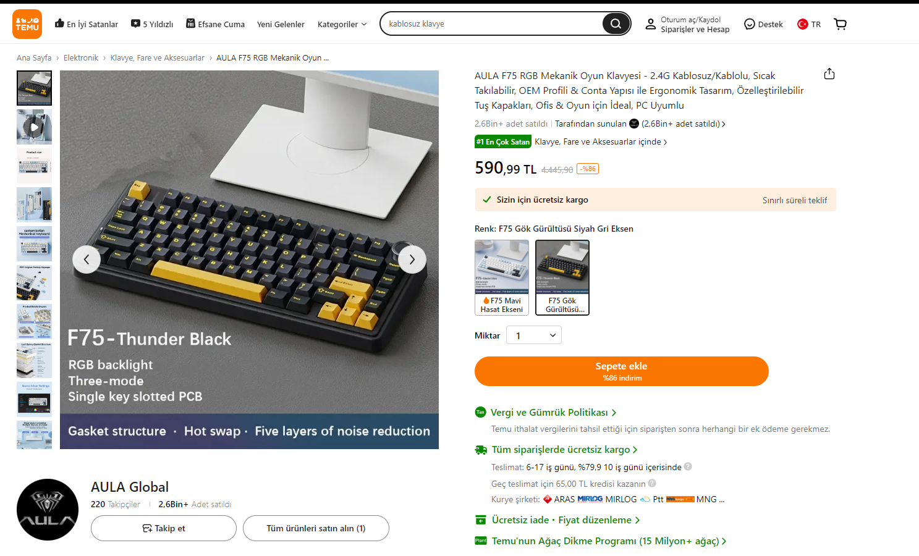Open the shopping cart icon

[x=840, y=24]
